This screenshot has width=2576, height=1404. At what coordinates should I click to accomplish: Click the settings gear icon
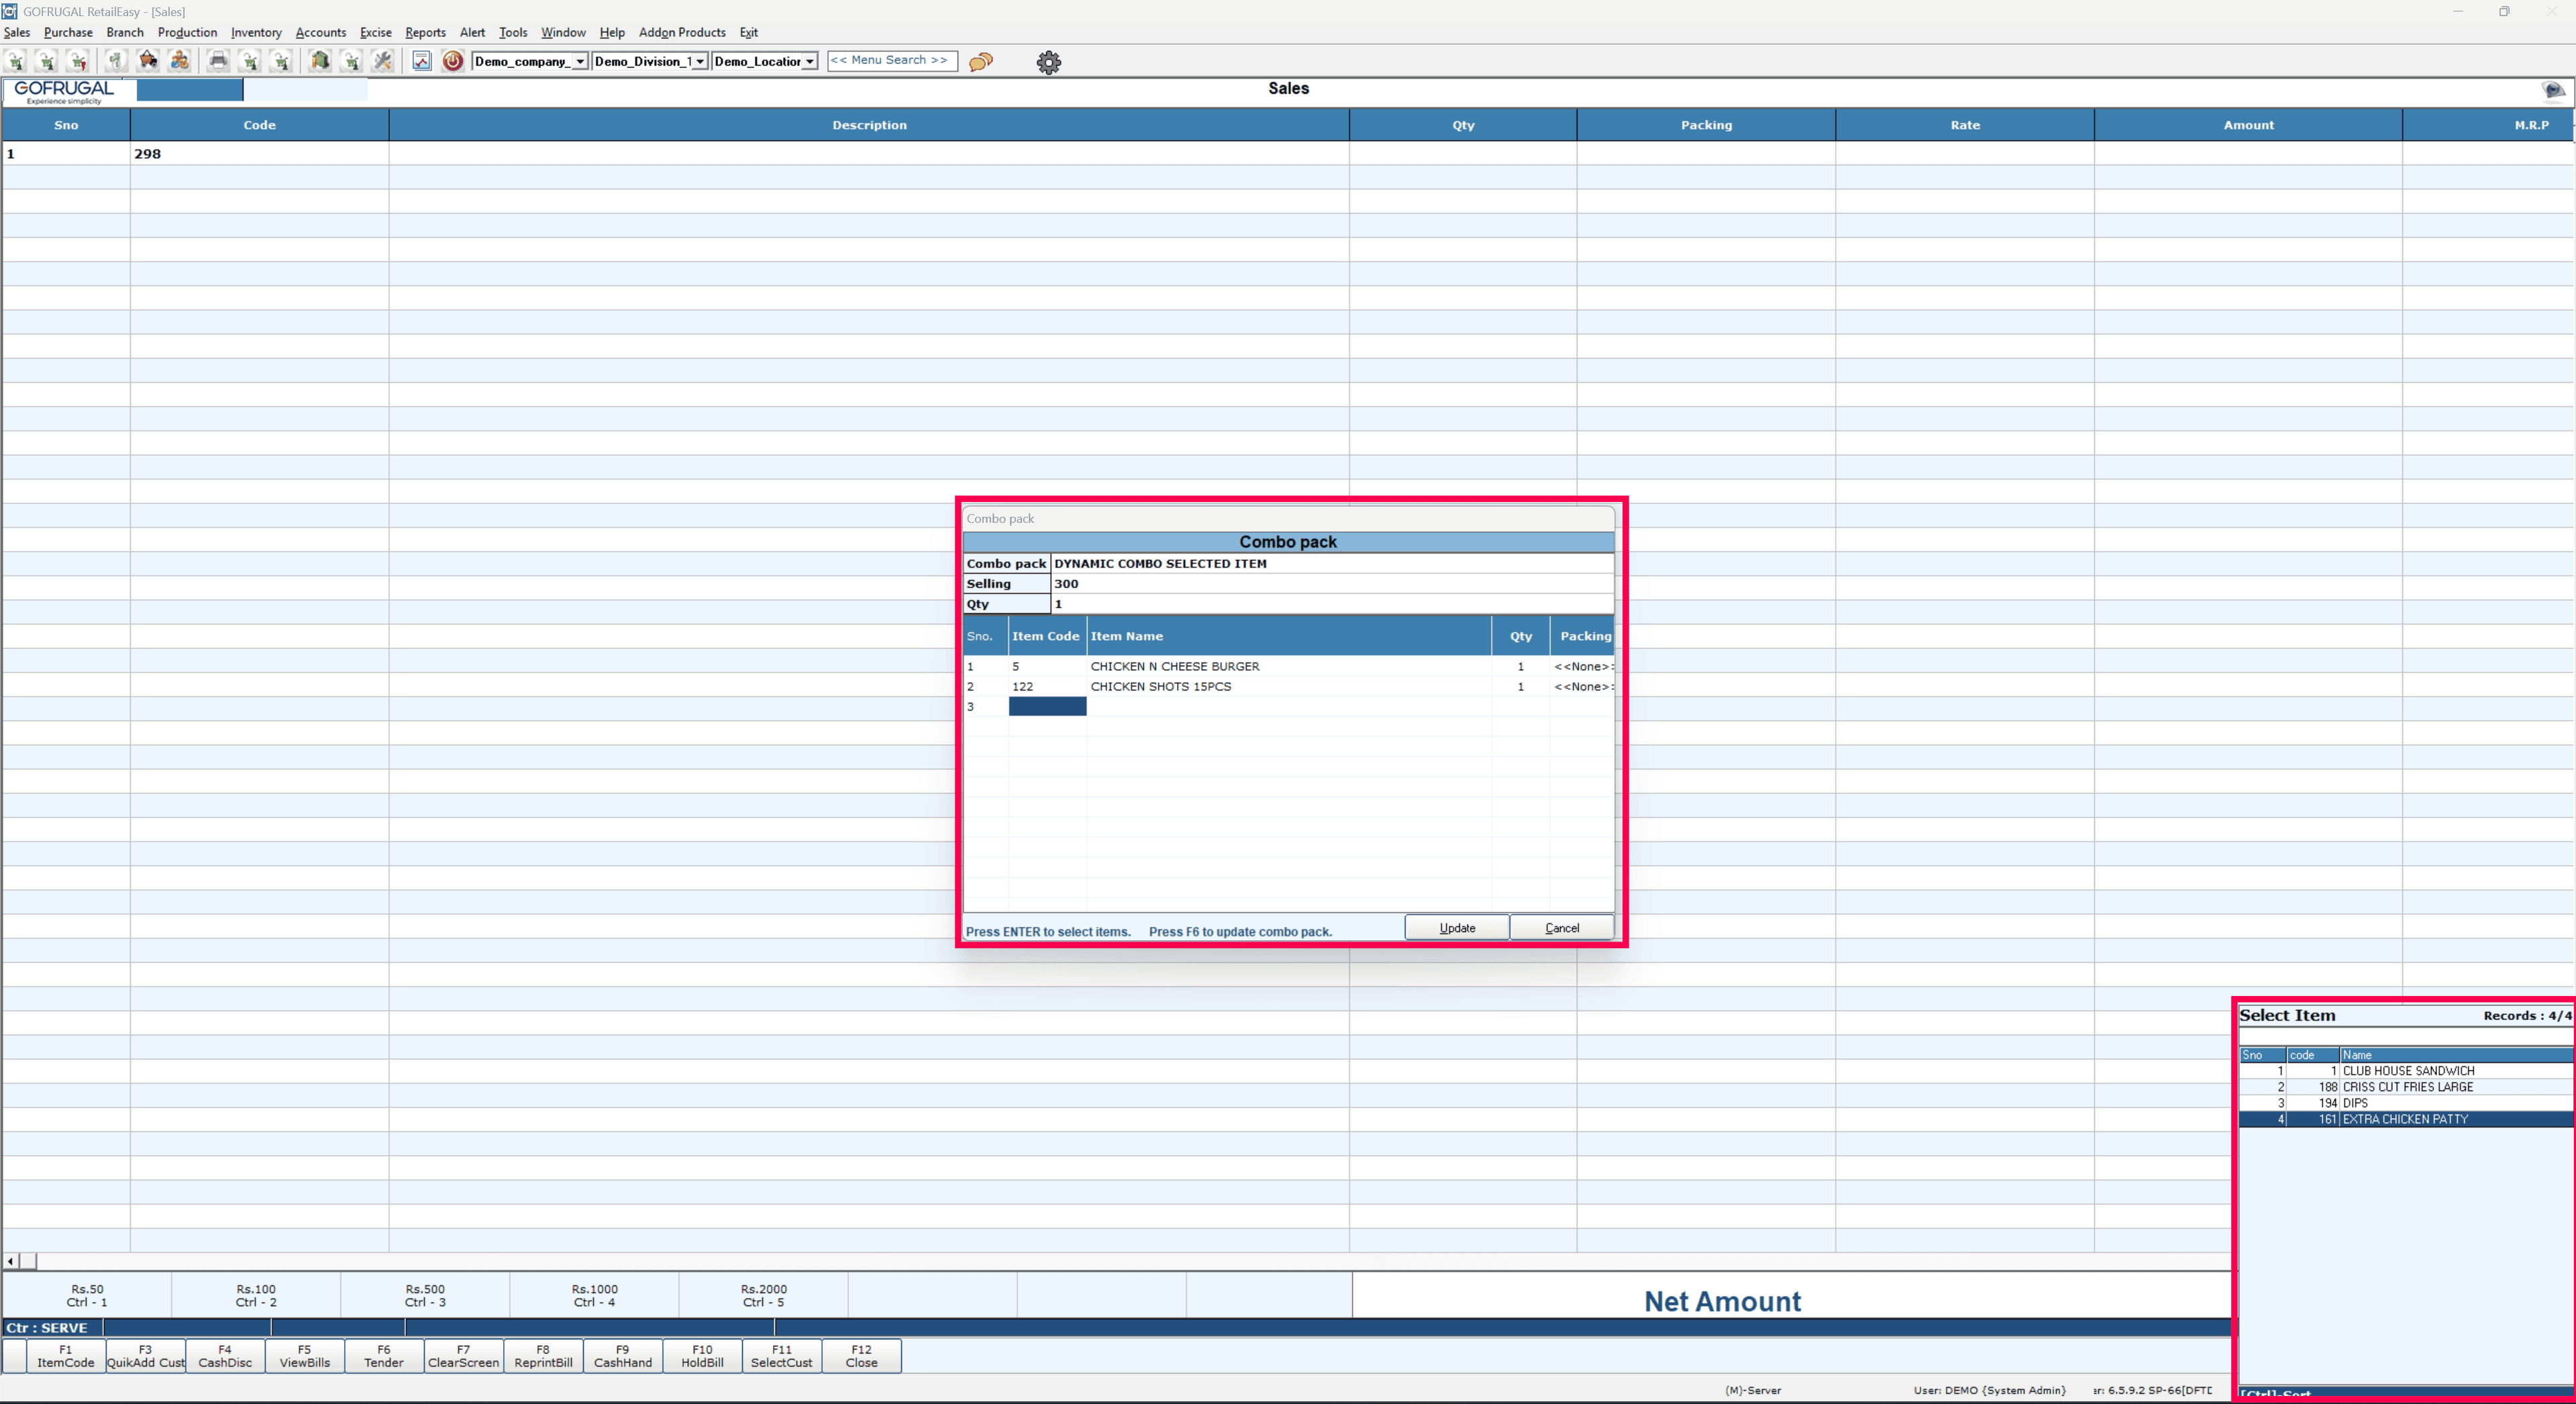tap(1048, 62)
